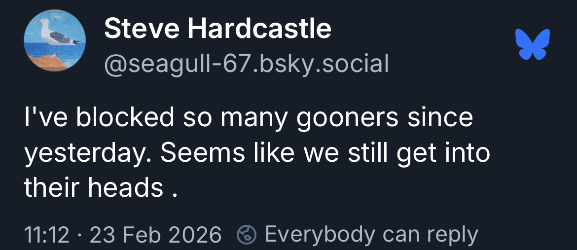This screenshot has width=577, height=250.
Task: Click the year "2026" in the timestamp
Action: (x=196, y=235)
